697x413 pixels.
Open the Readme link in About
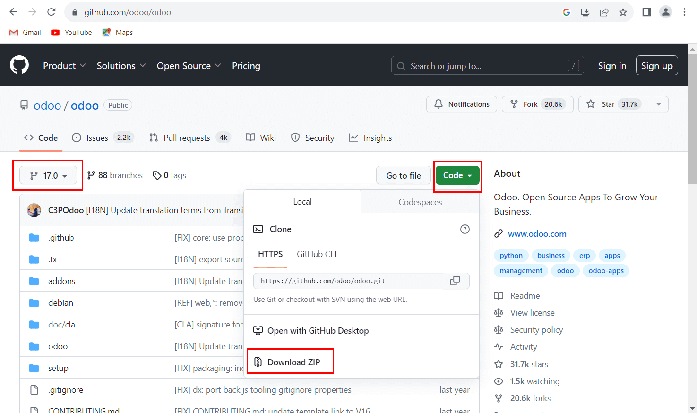pyautogui.click(x=525, y=296)
